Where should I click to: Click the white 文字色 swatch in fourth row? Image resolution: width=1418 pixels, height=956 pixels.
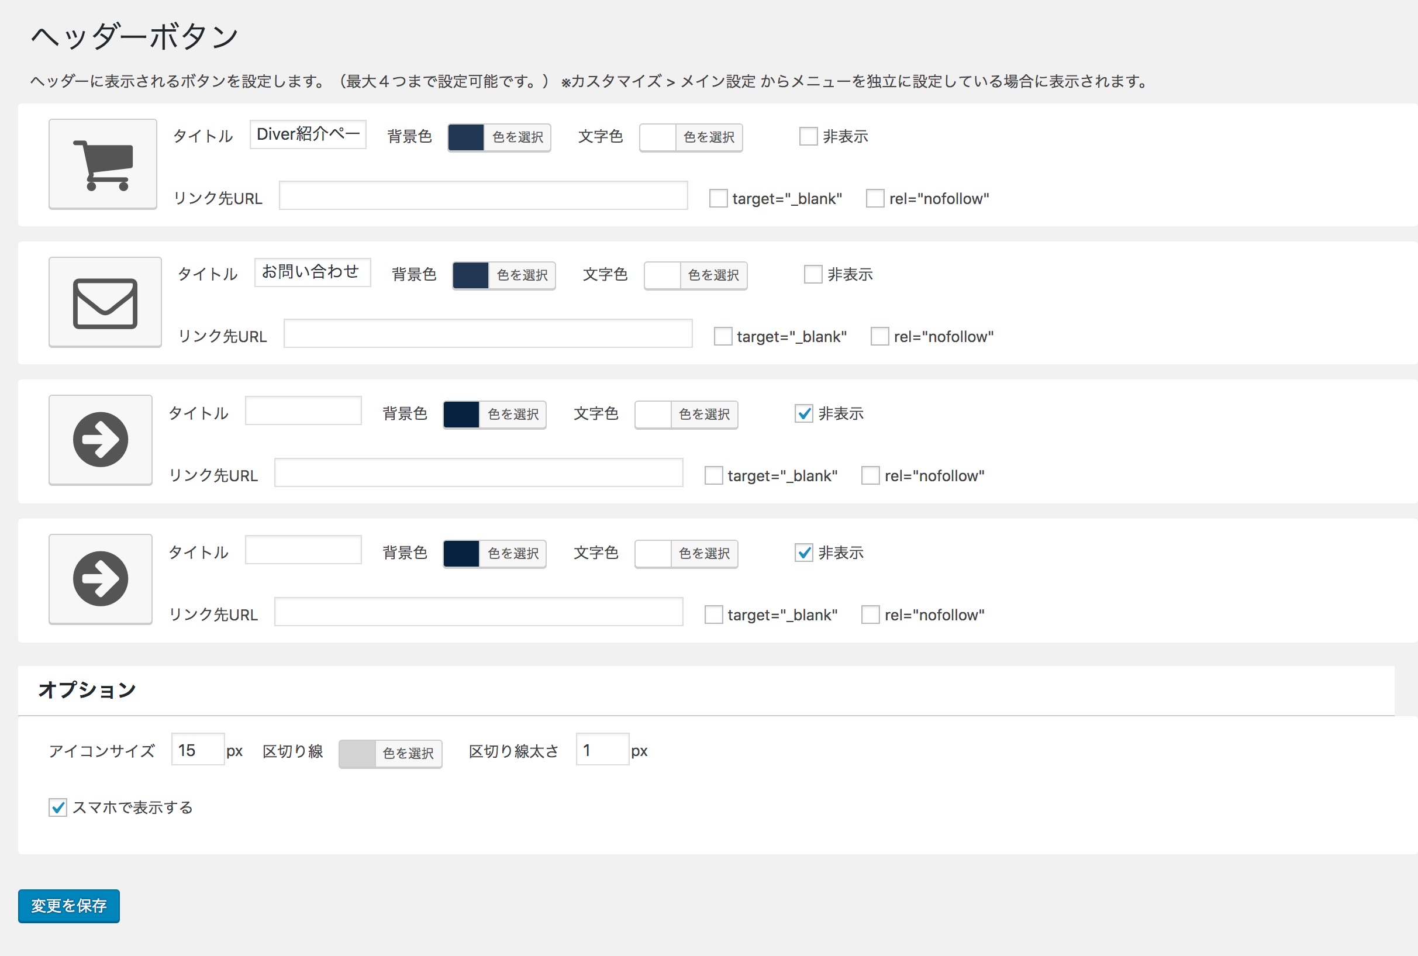click(x=653, y=554)
